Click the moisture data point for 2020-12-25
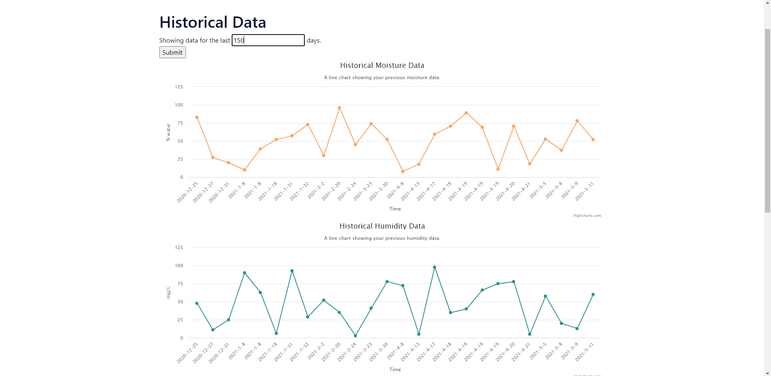The height and width of the screenshot is (376, 771). click(x=197, y=117)
